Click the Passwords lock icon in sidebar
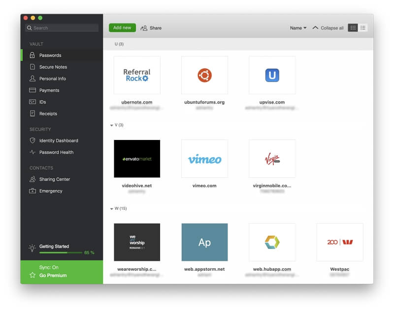The width and height of the screenshot is (394, 311). click(32, 55)
